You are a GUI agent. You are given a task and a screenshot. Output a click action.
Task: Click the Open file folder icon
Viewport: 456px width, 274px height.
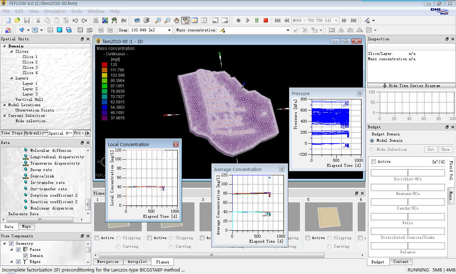tap(17, 21)
